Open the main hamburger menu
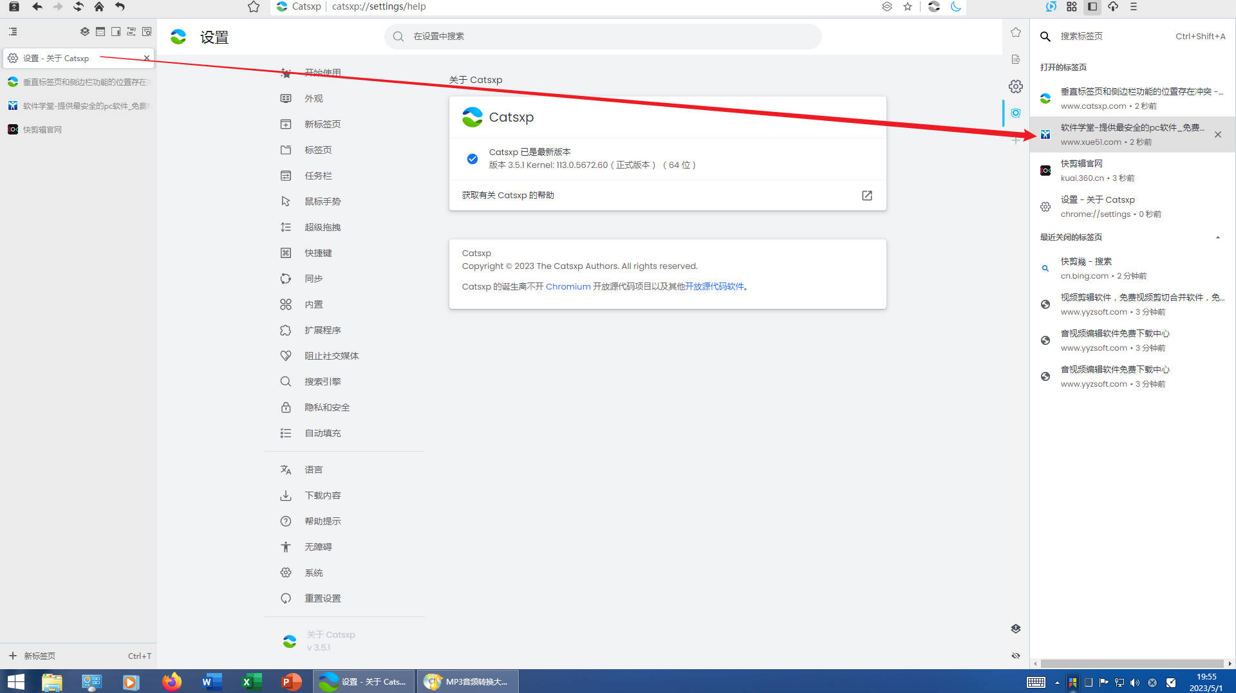 point(1134,6)
